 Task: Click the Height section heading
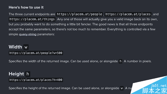(16, 74)
